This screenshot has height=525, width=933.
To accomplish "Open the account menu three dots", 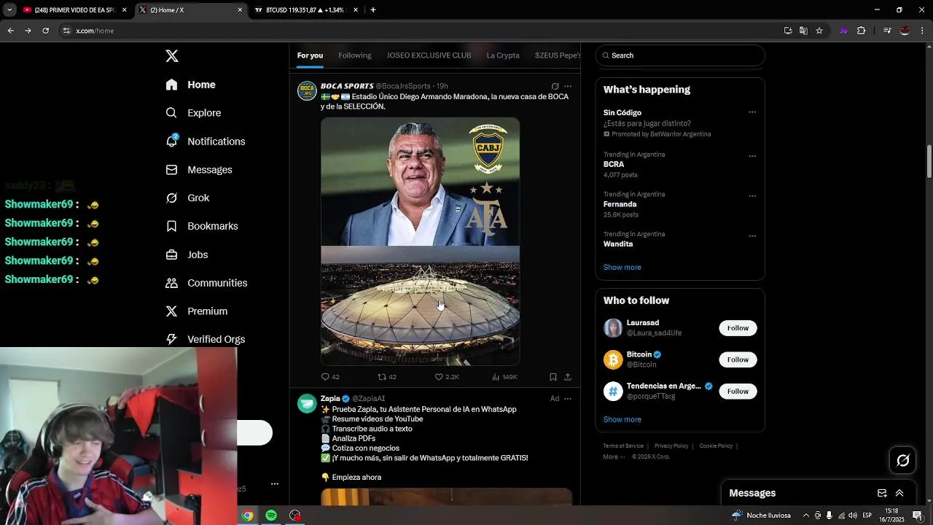I will [x=275, y=483].
